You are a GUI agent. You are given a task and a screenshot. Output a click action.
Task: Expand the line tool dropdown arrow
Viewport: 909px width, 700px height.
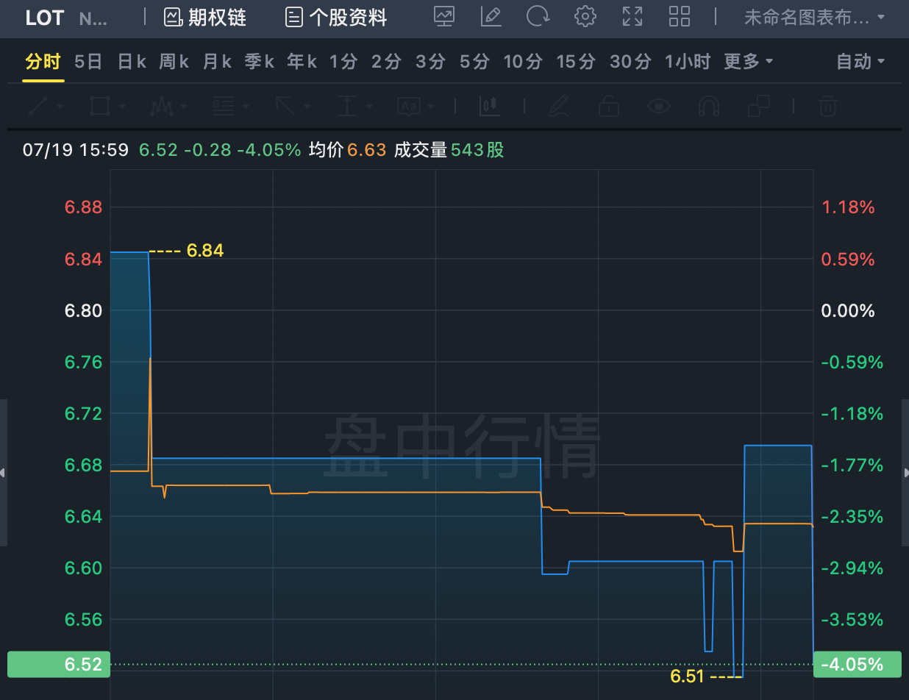coord(60,107)
